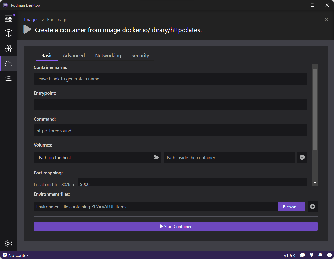Open Settings gear icon

[8, 244]
